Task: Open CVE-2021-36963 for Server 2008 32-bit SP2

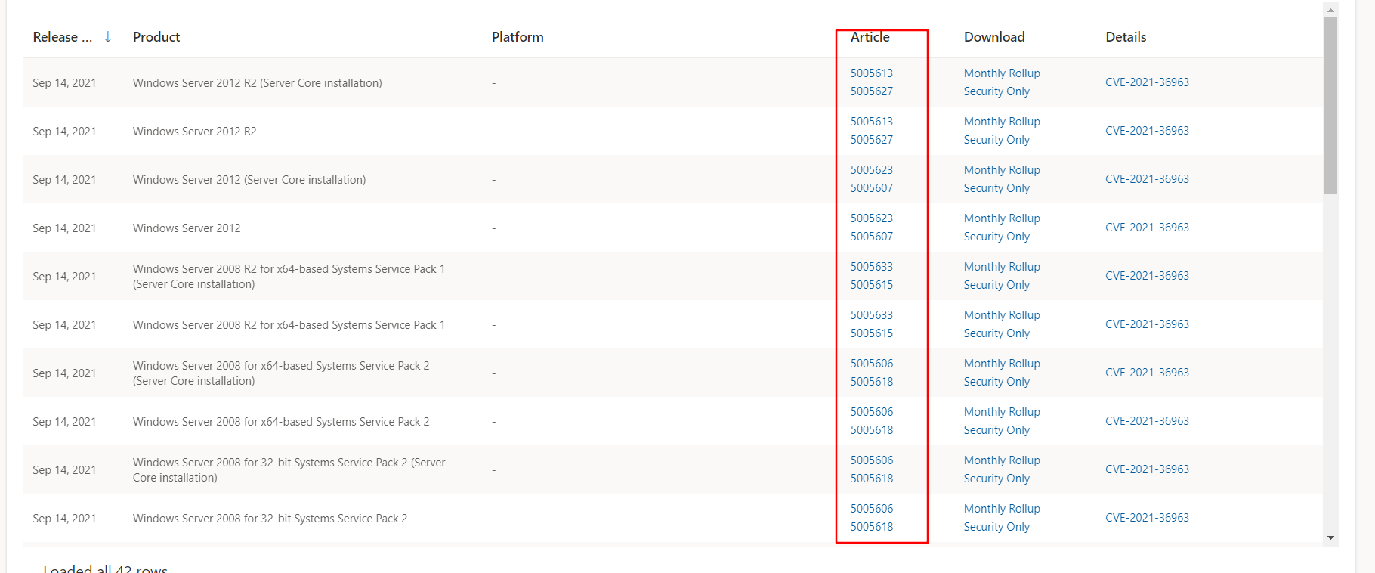Action: coord(1147,518)
